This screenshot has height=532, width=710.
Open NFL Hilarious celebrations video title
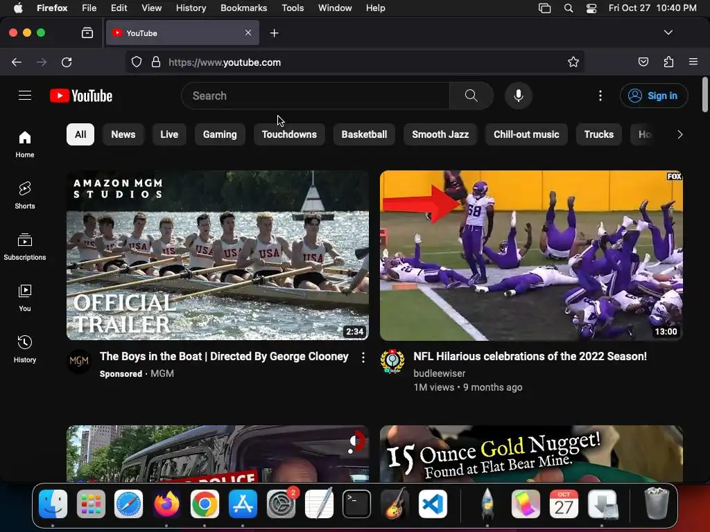point(530,357)
